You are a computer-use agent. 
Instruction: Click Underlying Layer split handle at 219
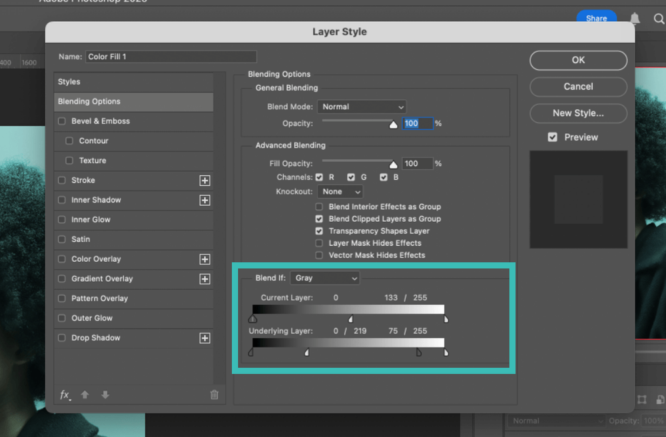click(306, 352)
